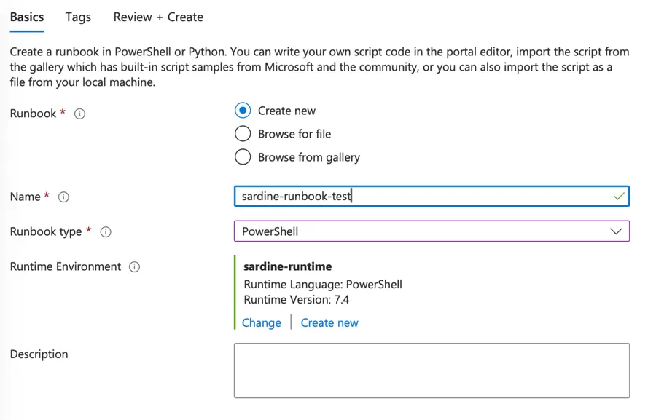Switch to the Basics tab
Screen dimensions: 656x420
point(27,17)
